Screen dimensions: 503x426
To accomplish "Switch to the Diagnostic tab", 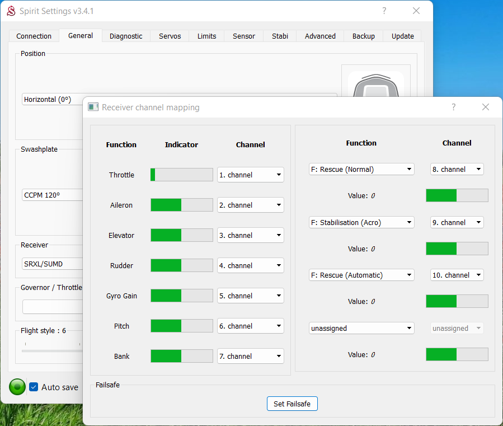I will [126, 36].
